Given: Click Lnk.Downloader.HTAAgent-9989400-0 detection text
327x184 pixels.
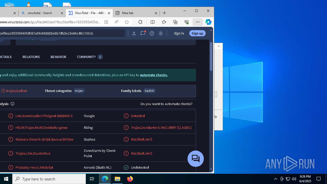Looking at the screenshot, I should tap(44, 116).
